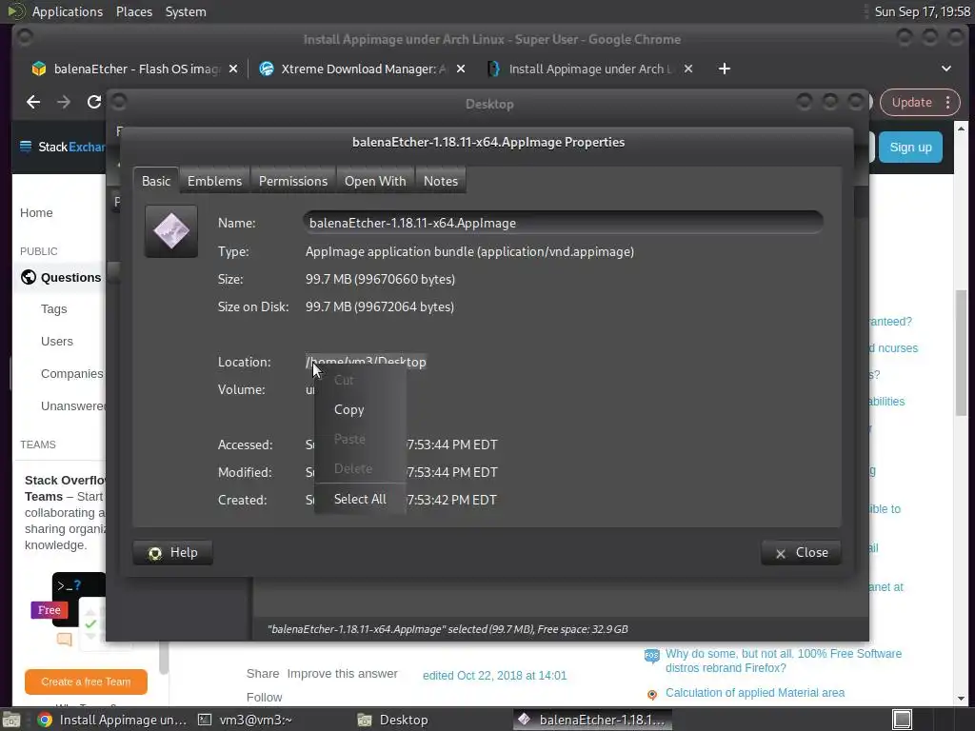Click Create a free Team button
The height and width of the screenshot is (731, 975).
[86, 682]
